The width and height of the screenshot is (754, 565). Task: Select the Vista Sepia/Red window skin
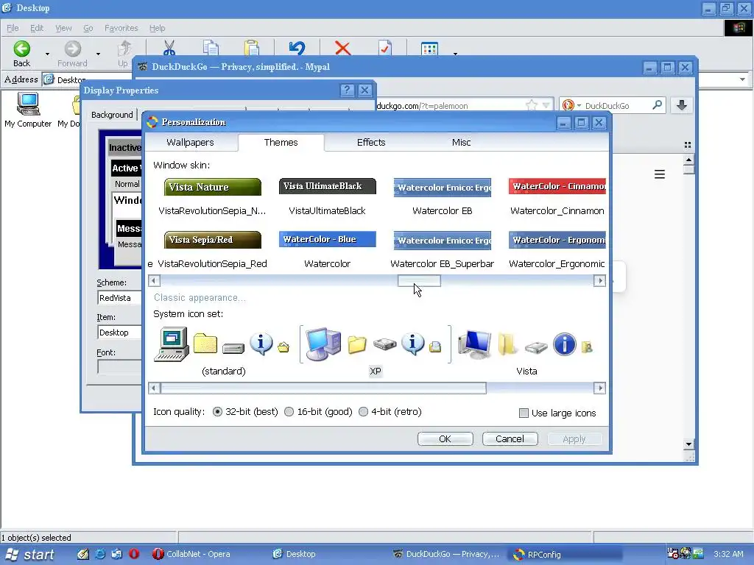213,240
